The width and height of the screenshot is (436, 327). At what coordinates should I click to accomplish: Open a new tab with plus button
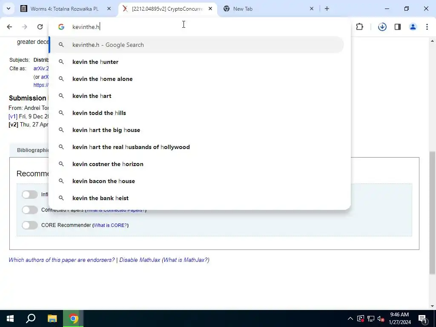(327, 9)
